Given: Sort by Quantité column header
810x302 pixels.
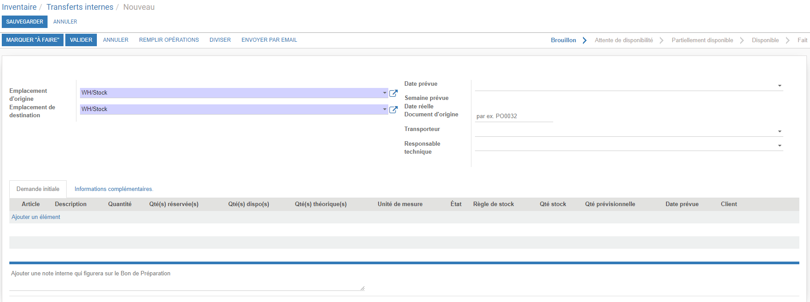Looking at the screenshot, I should [120, 204].
